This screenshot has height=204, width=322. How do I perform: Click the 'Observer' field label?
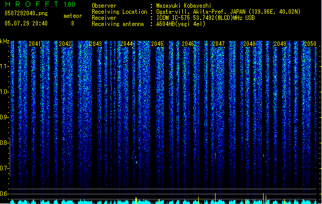104,6
